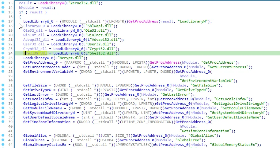Select the "GetSystemWow64DirectoryW" string literal
Screen dimensions: 280x148
pyautogui.click(x=238, y=113)
